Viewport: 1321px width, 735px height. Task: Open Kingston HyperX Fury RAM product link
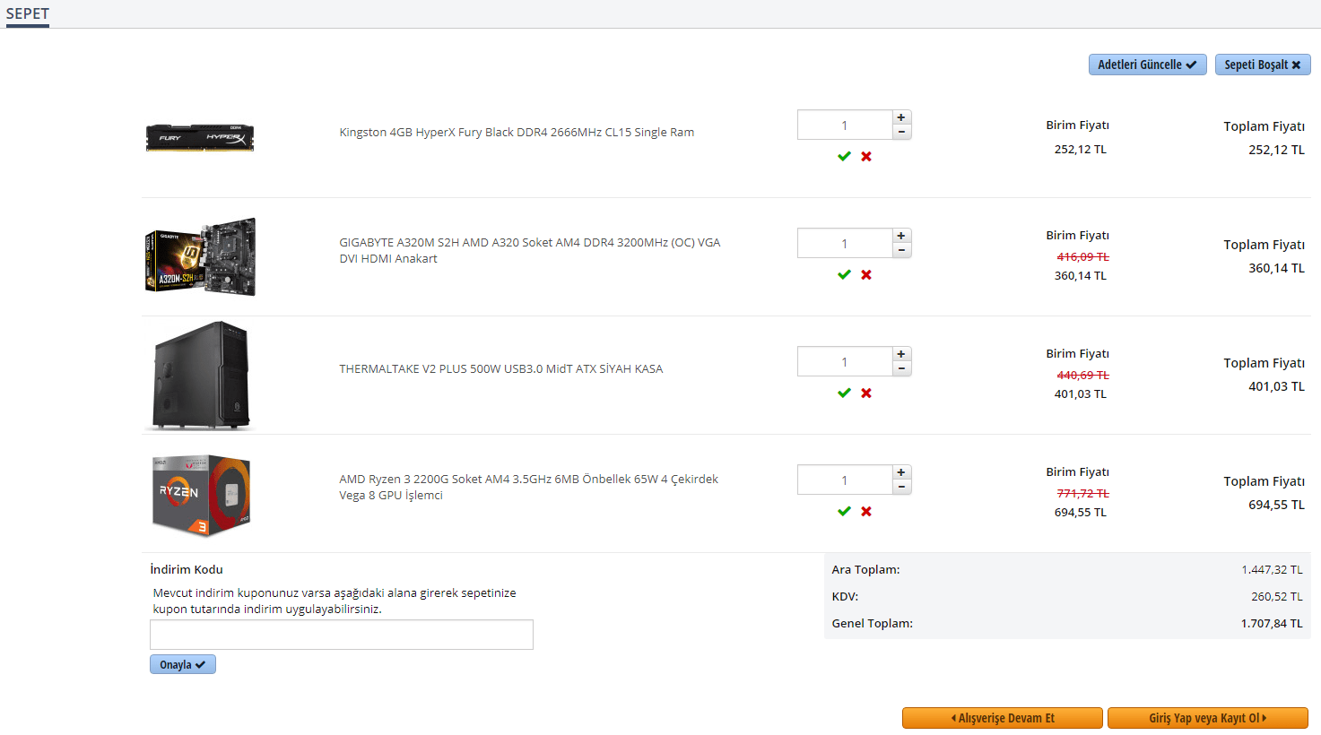coord(517,132)
